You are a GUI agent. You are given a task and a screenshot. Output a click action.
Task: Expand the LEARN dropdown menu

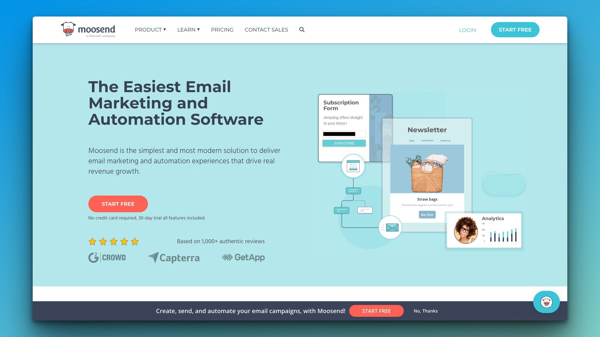coord(188,30)
